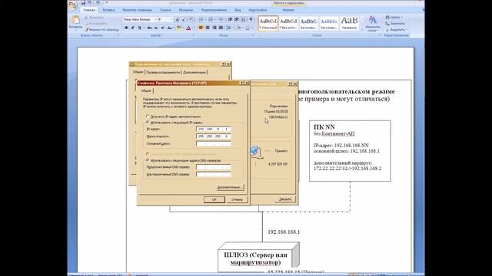Viewport: 492px width, 276px height.
Task: Click Отмена in TCP/IP properties dialog
Action: point(237,199)
